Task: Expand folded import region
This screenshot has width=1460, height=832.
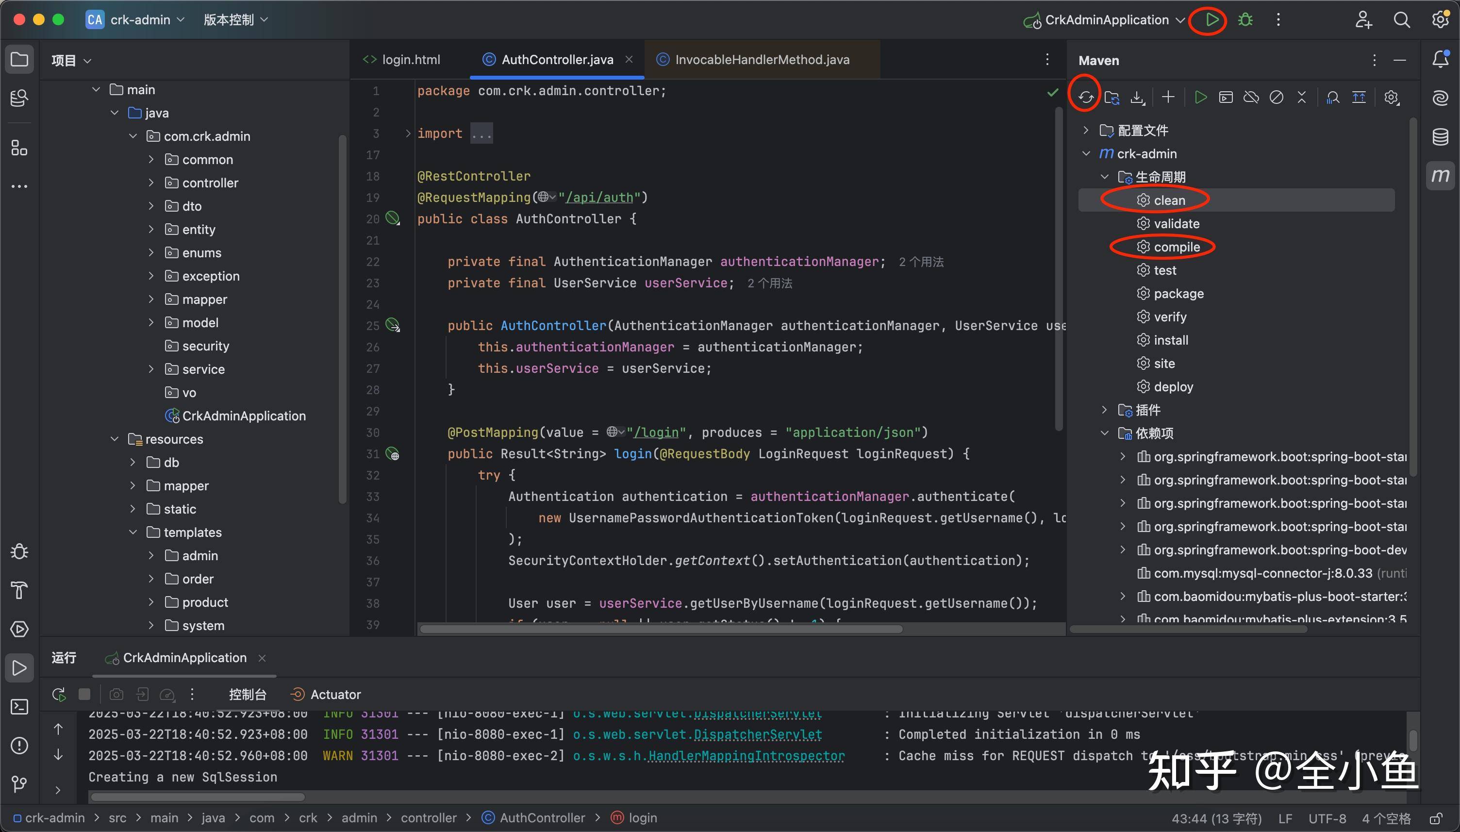Action: tap(408, 133)
